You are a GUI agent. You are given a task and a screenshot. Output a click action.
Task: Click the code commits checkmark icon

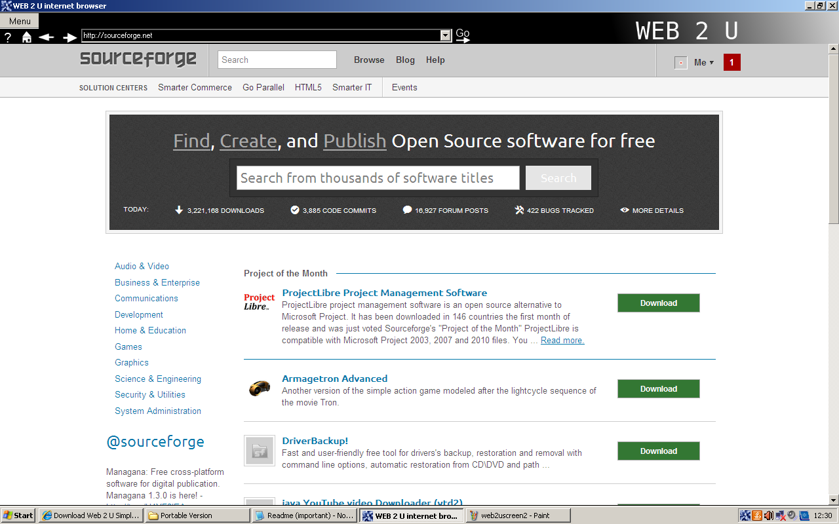click(294, 210)
